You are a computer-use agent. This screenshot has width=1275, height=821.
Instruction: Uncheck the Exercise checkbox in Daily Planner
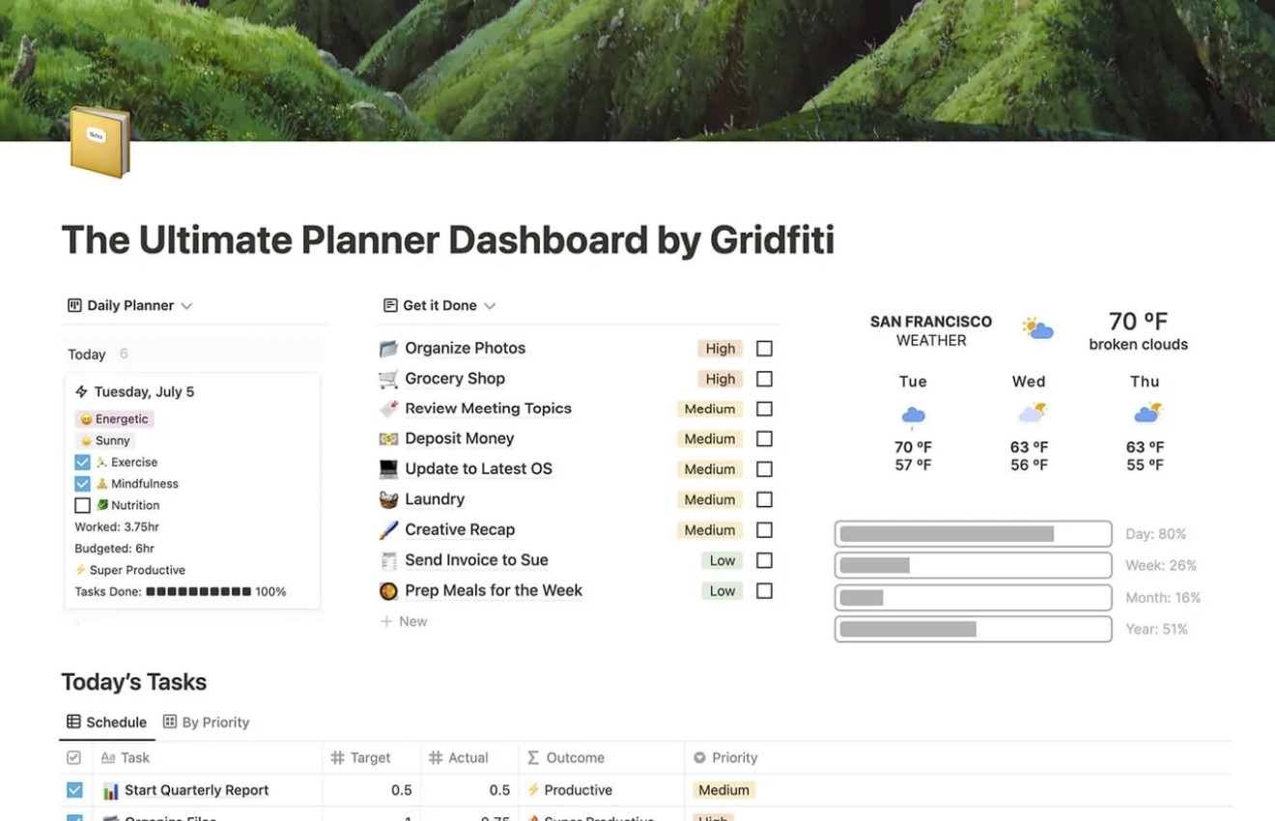click(83, 462)
